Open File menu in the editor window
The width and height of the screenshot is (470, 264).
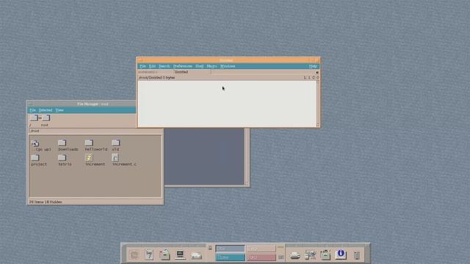(x=142, y=66)
